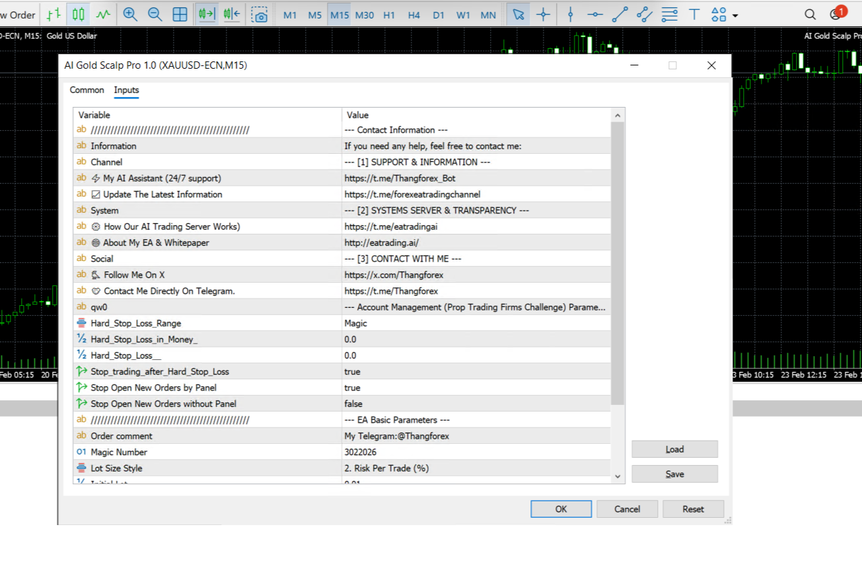Select the Text insertion tool

pyautogui.click(x=694, y=13)
